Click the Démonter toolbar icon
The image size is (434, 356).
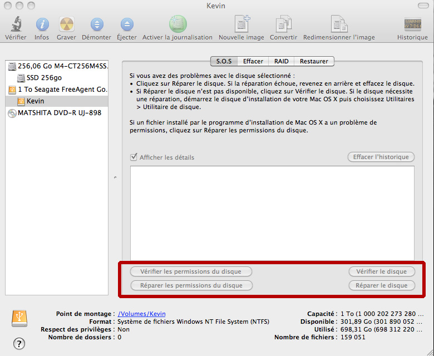click(x=96, y=24)
